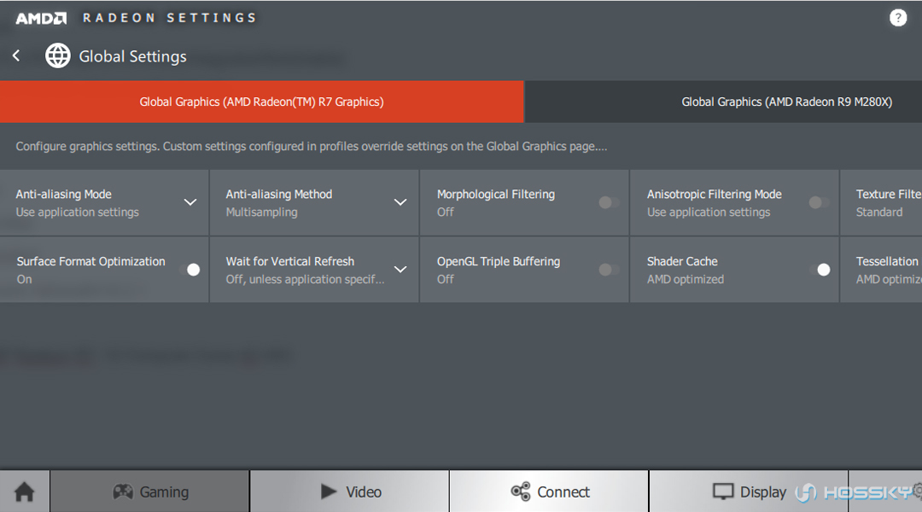Click the 'Anisotropic Filtering Mode' label
922x512 pixels.
(x=715, y=195)
